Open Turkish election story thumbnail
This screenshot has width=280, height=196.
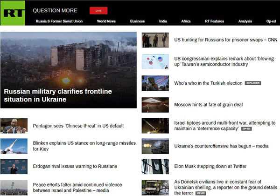pyautogui.click(x=155, y=83)
